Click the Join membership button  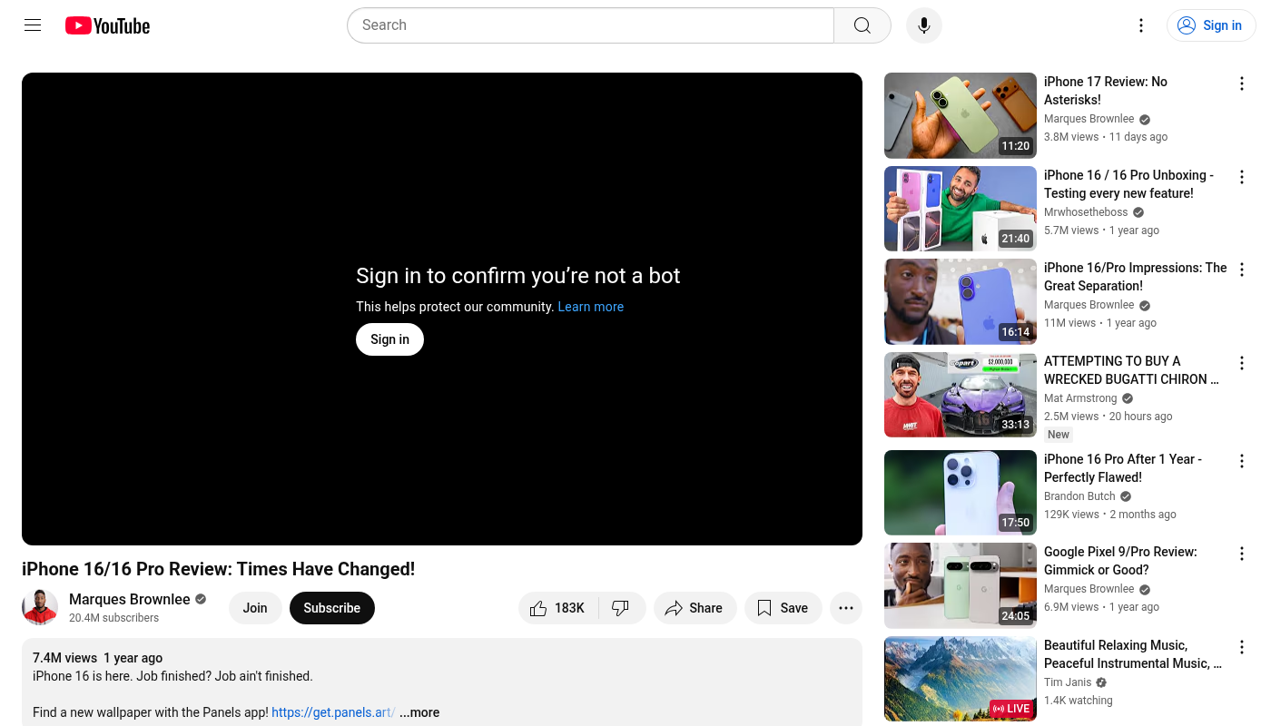coord(255,608)
